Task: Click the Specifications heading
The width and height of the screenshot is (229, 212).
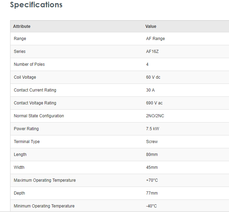Action: (36, 5)
